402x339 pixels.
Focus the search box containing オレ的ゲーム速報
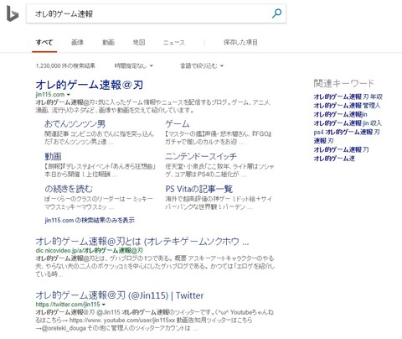pyautogui.click(x=157, y=13)
